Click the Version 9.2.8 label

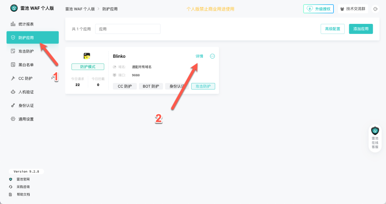click(x=26, y=172)
